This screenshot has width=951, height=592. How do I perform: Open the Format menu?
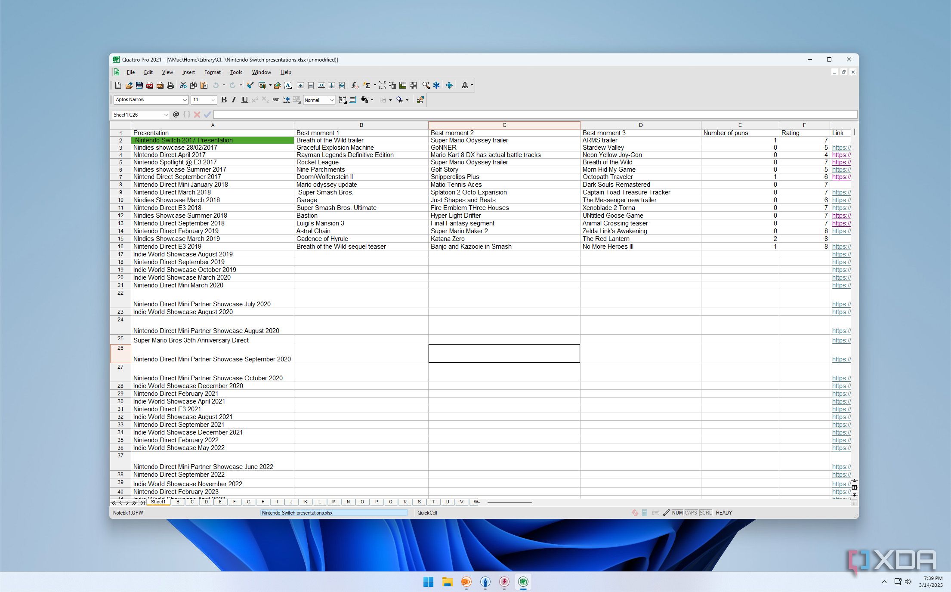pos(212,72)
